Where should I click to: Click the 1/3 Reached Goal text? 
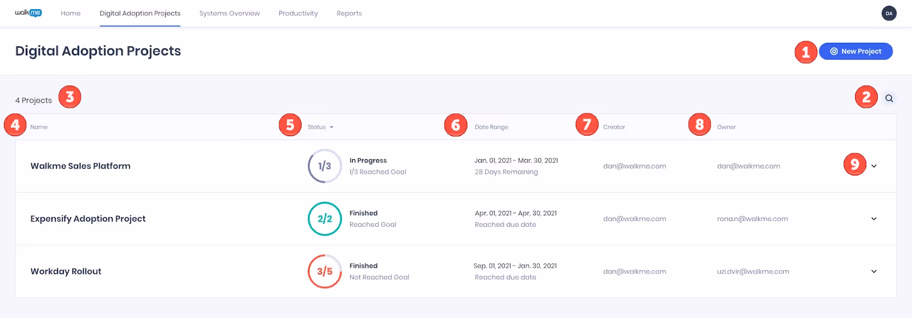click(378, 172)
